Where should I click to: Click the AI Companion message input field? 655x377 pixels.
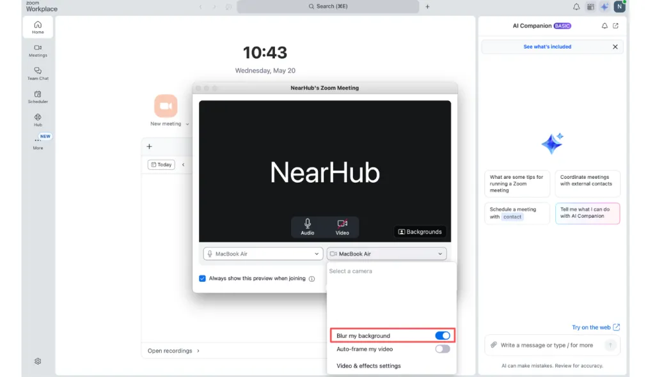click(547, 345)
